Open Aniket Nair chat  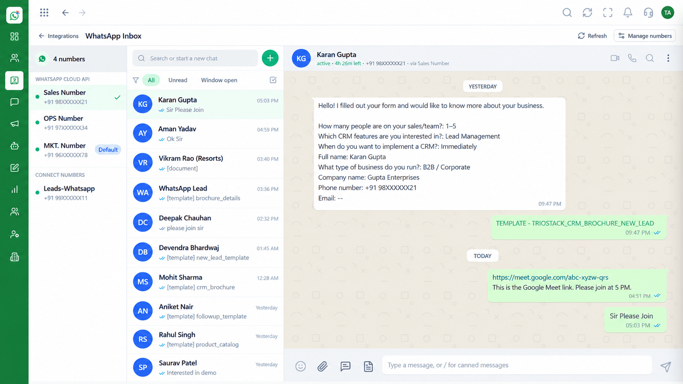[x=205, y=311]
